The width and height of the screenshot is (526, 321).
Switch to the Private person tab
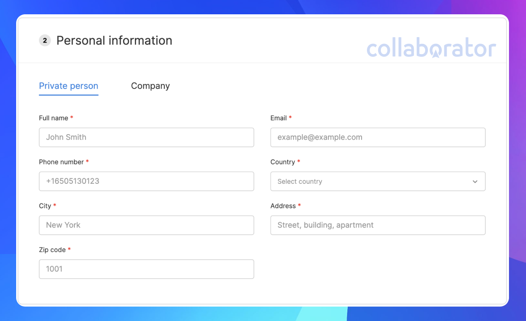[x=69, y=86]
